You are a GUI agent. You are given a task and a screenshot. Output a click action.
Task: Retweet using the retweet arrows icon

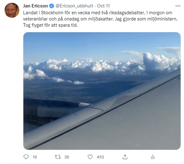tap(58, 157)
